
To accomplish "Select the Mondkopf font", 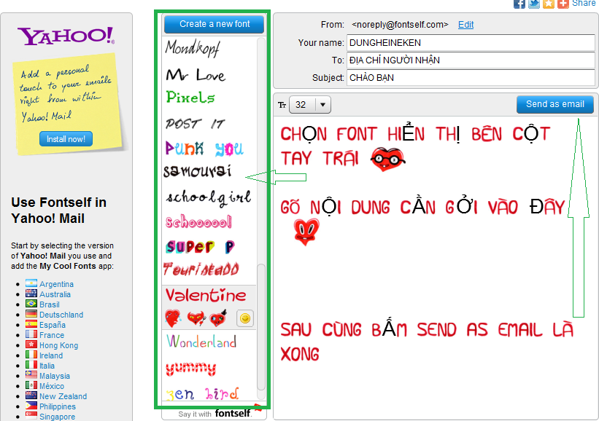I will click(x=193, y=48).
